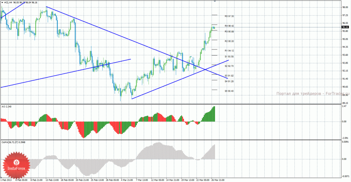Select the S5 90.40 support label

pyautogui.click(x=229, y=91)
